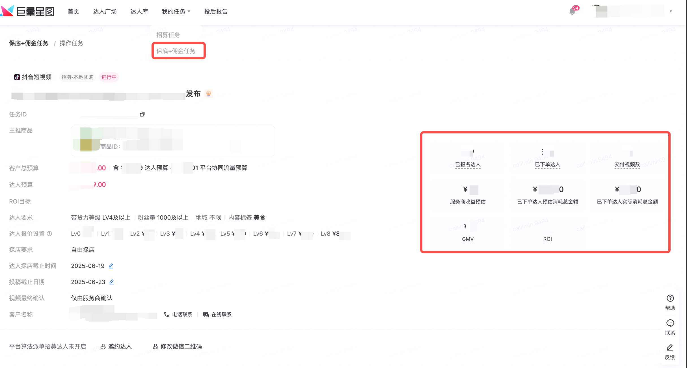
Task: Edit the 达人探店截止时间 date via pencil icon
Action: pyautogui.click(x=111, y=266)
